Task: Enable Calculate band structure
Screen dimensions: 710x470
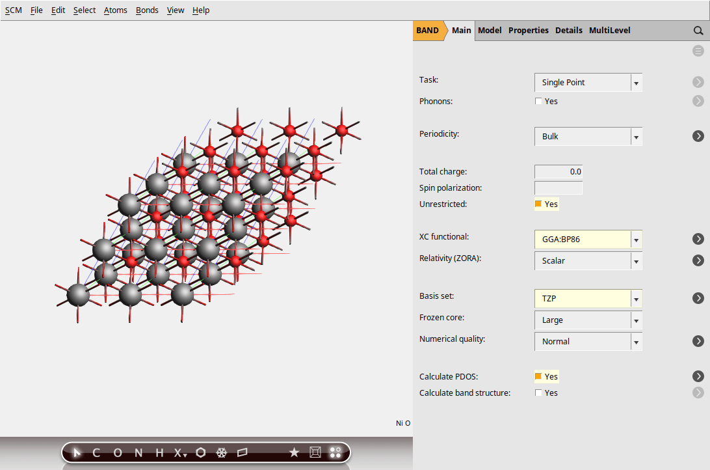Action: [538, 393]
